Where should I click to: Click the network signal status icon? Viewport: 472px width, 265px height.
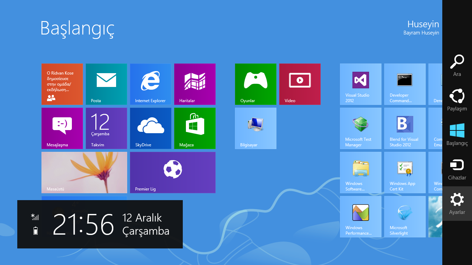pyautogui.click(x=35, y=217)
